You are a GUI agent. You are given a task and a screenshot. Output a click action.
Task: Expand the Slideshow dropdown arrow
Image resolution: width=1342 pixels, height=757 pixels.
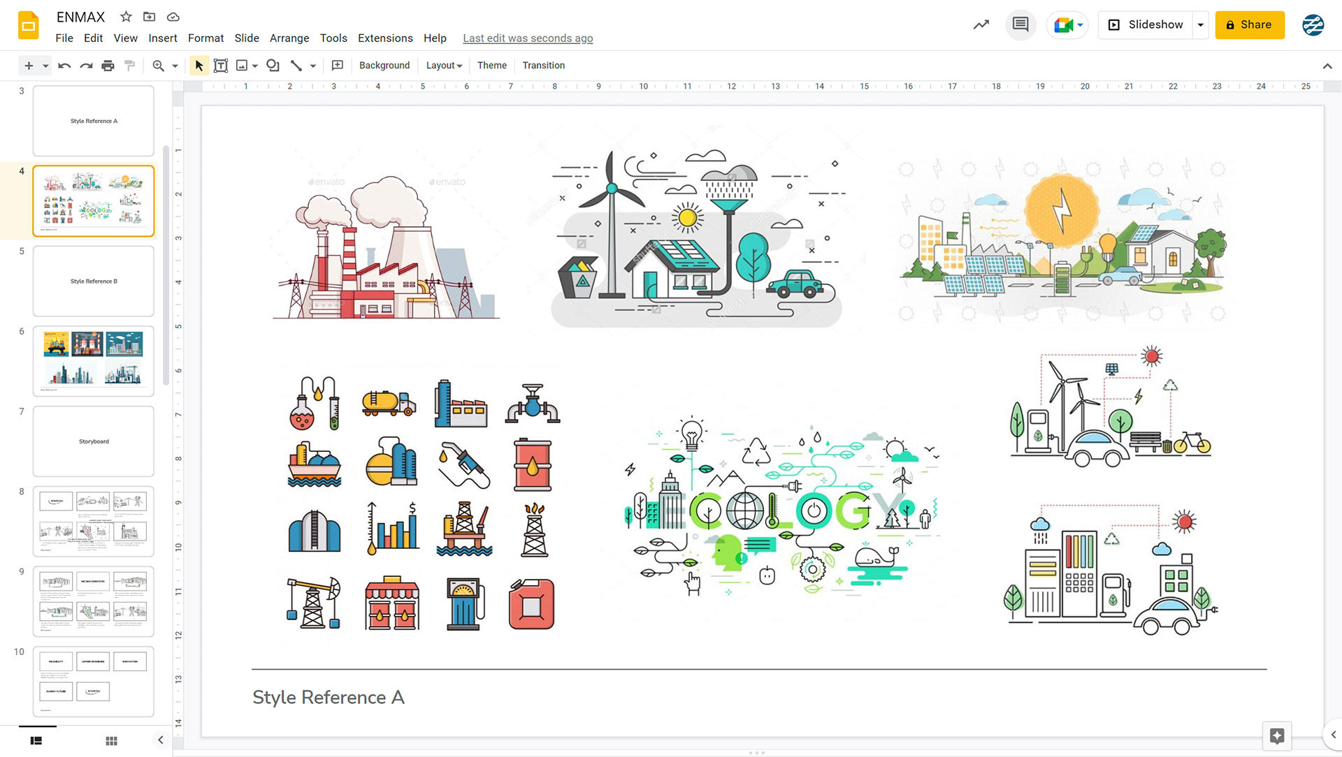pos(1201,25)
